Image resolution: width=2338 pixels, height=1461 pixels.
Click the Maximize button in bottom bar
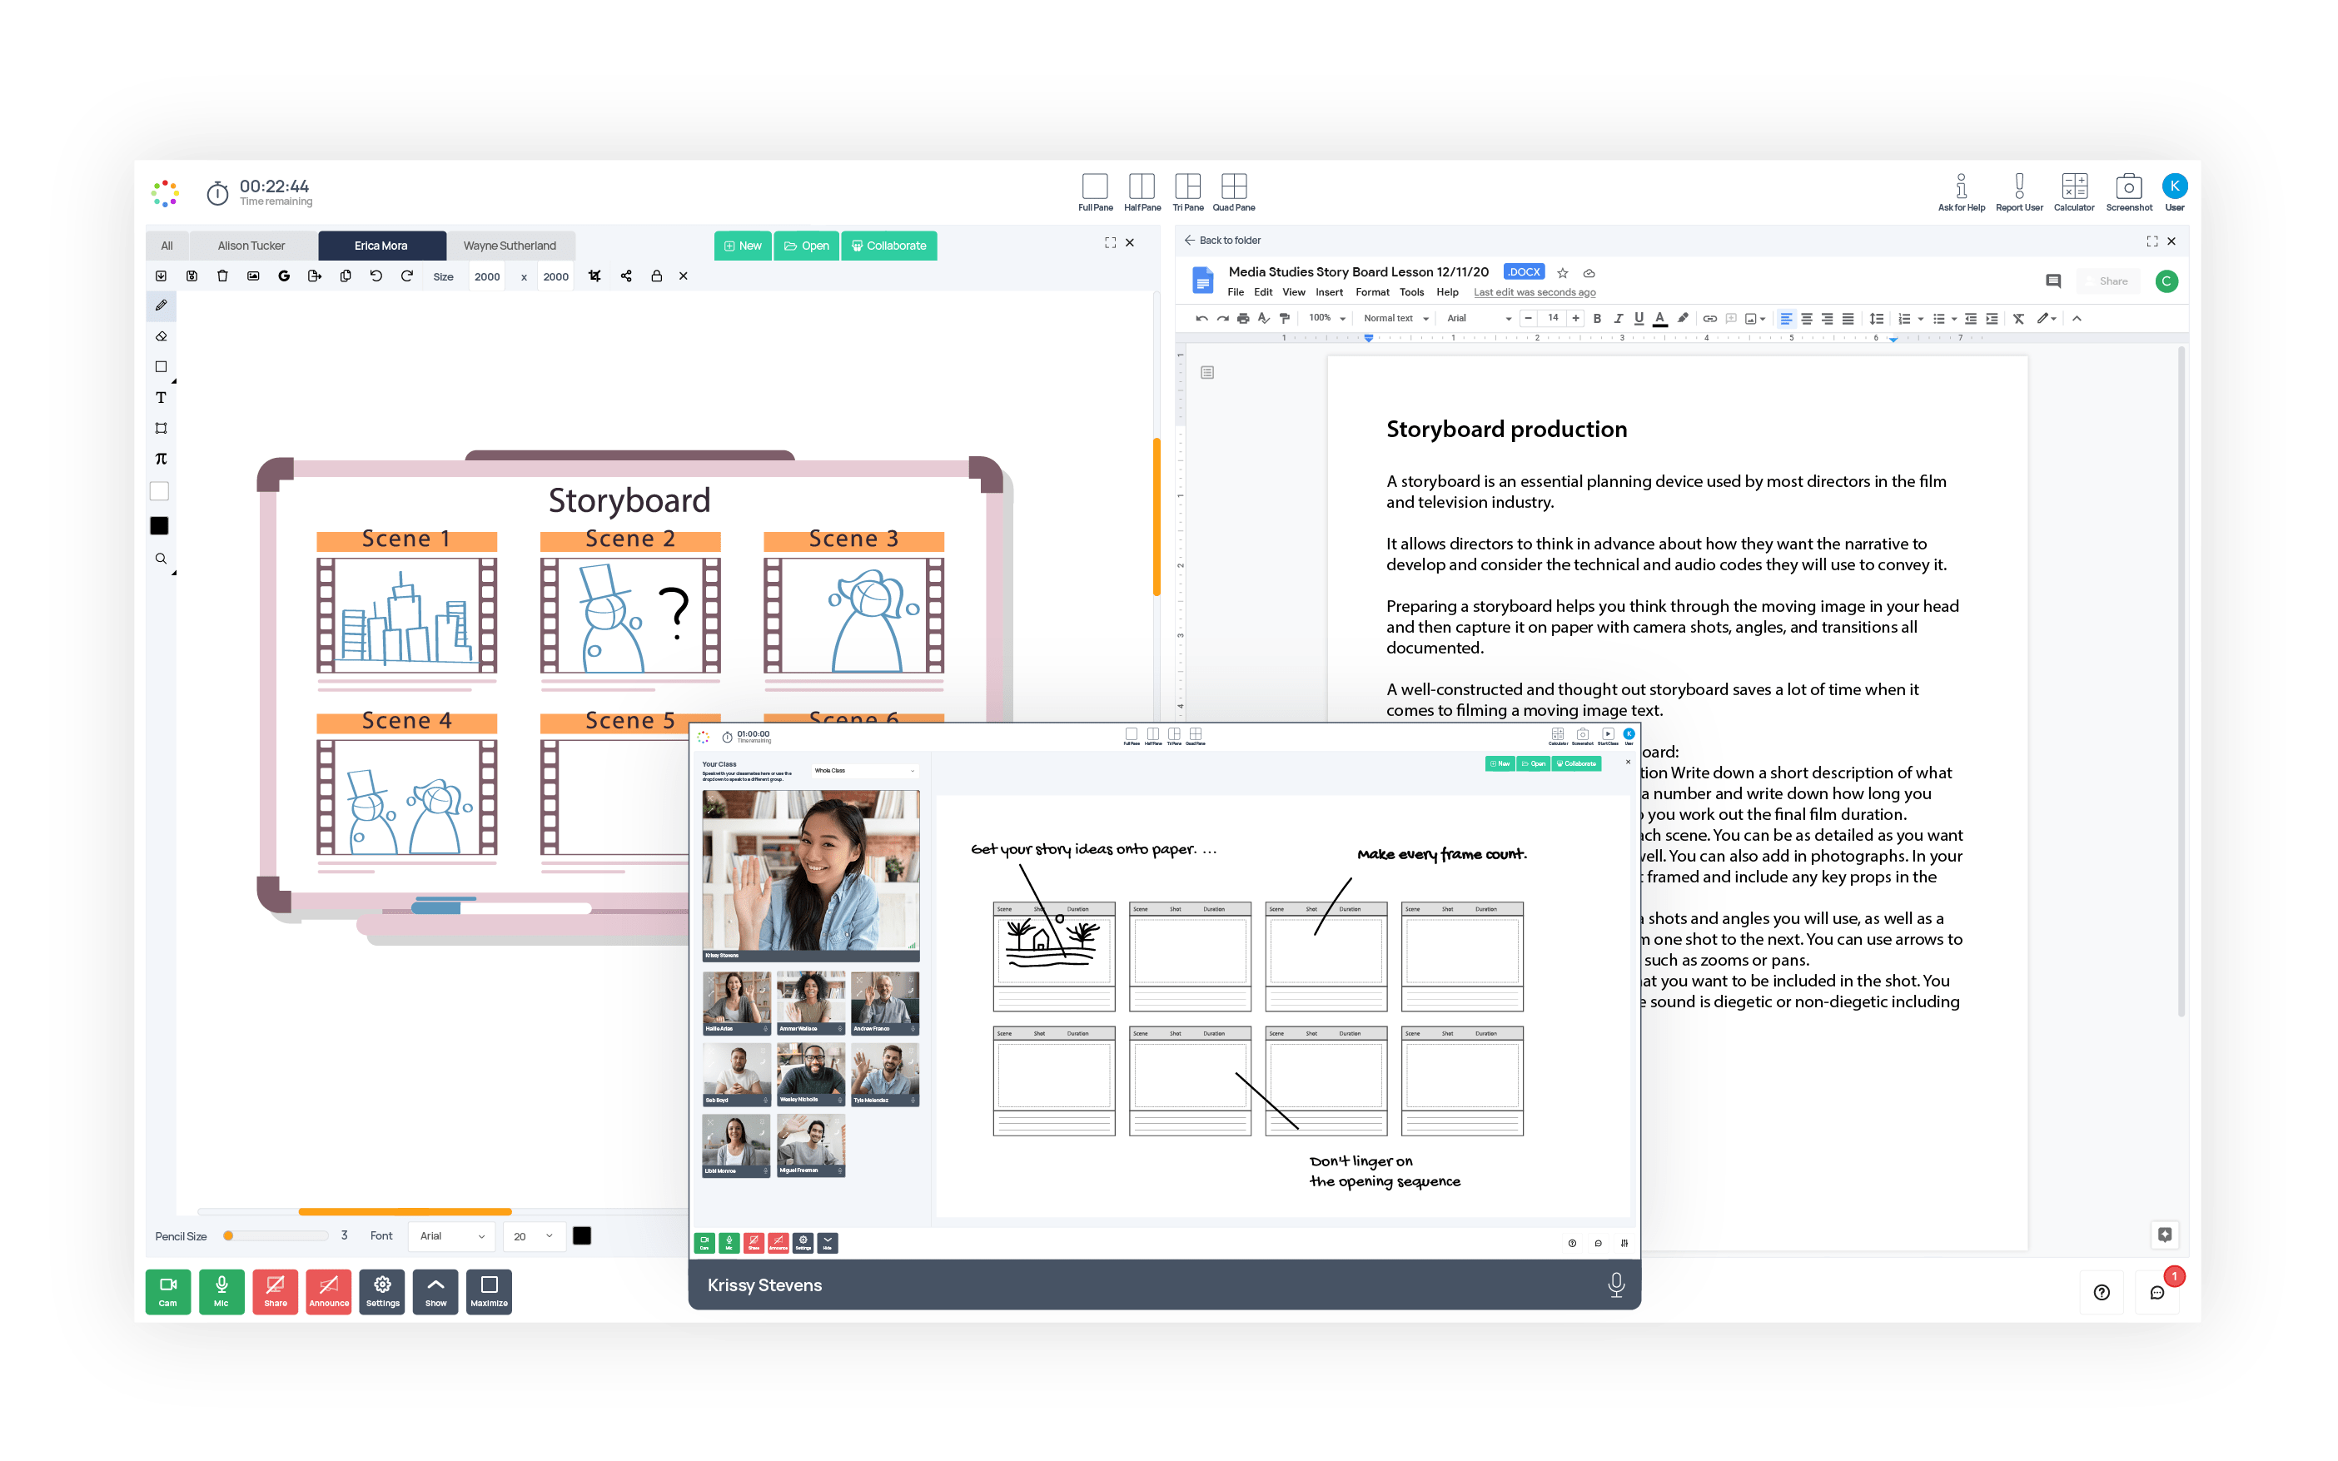click(489, 1292)
